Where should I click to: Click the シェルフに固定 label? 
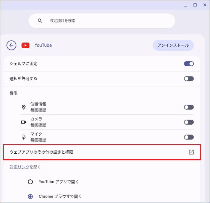pyautogui.click(x=23, y=64)
